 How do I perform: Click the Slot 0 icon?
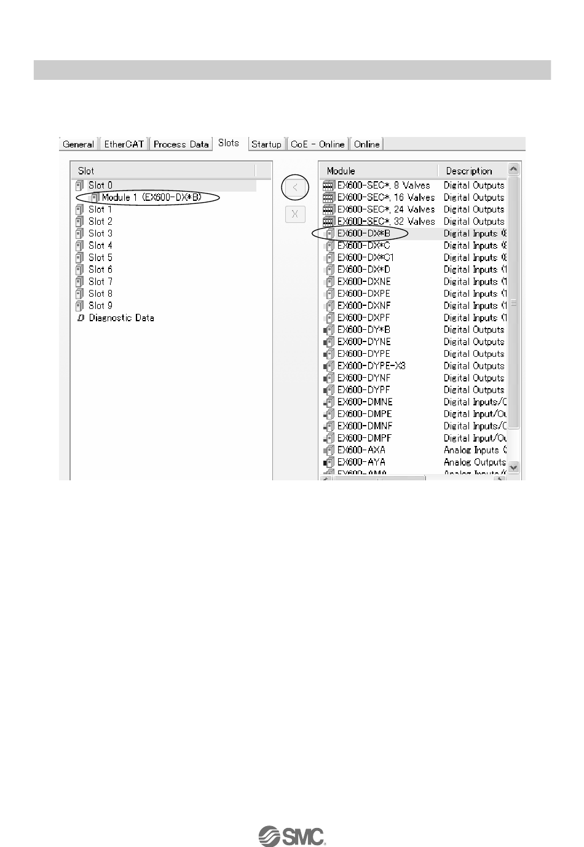(x=79, y=185)
